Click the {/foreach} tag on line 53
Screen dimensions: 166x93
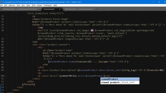pos(29,84)
